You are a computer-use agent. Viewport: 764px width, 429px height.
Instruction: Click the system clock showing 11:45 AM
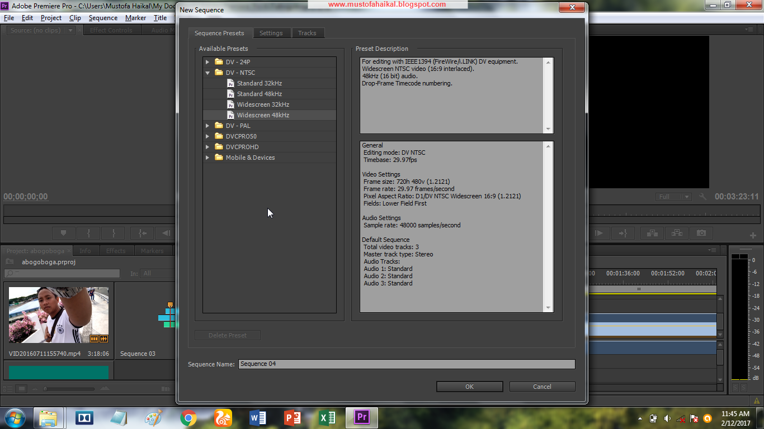735,414
